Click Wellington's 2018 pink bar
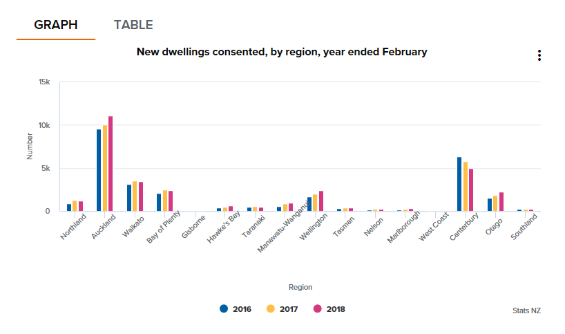The height and width of the screenshot is (334, 565). pyautogui.click(x=321, y=201)
